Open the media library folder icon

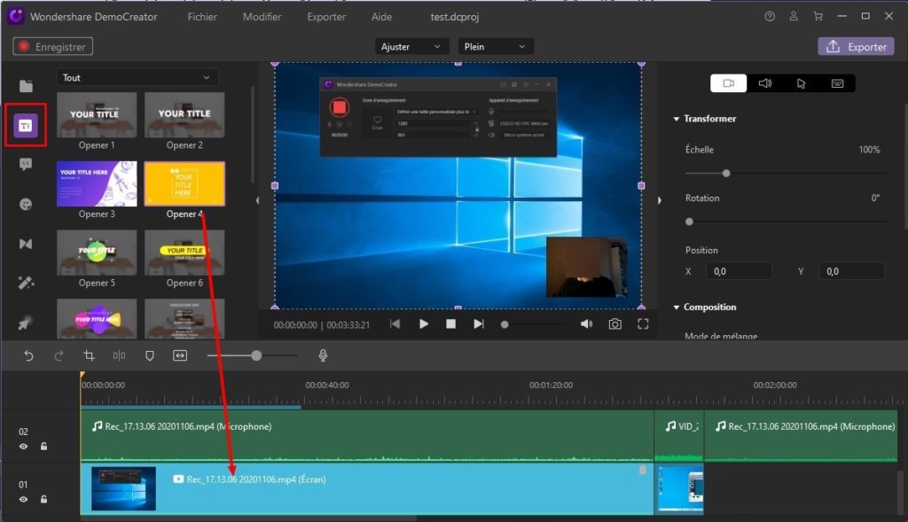pos(26,86)
